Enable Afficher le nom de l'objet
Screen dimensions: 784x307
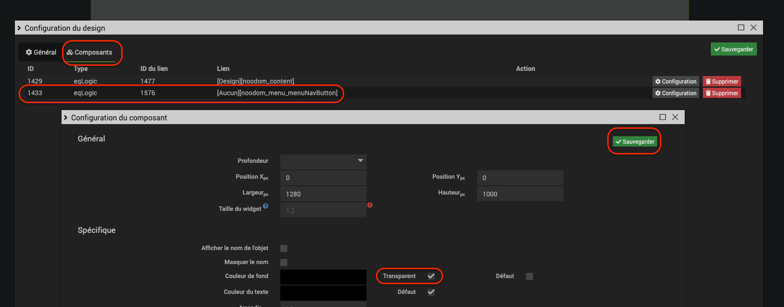click(x=284, y=248)
